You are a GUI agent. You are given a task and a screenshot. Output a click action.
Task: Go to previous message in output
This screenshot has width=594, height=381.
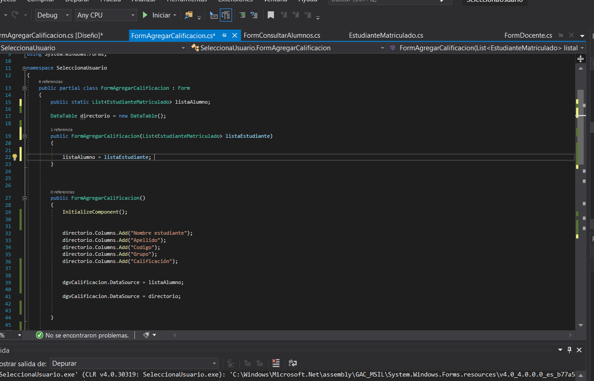tap(247, 363)
